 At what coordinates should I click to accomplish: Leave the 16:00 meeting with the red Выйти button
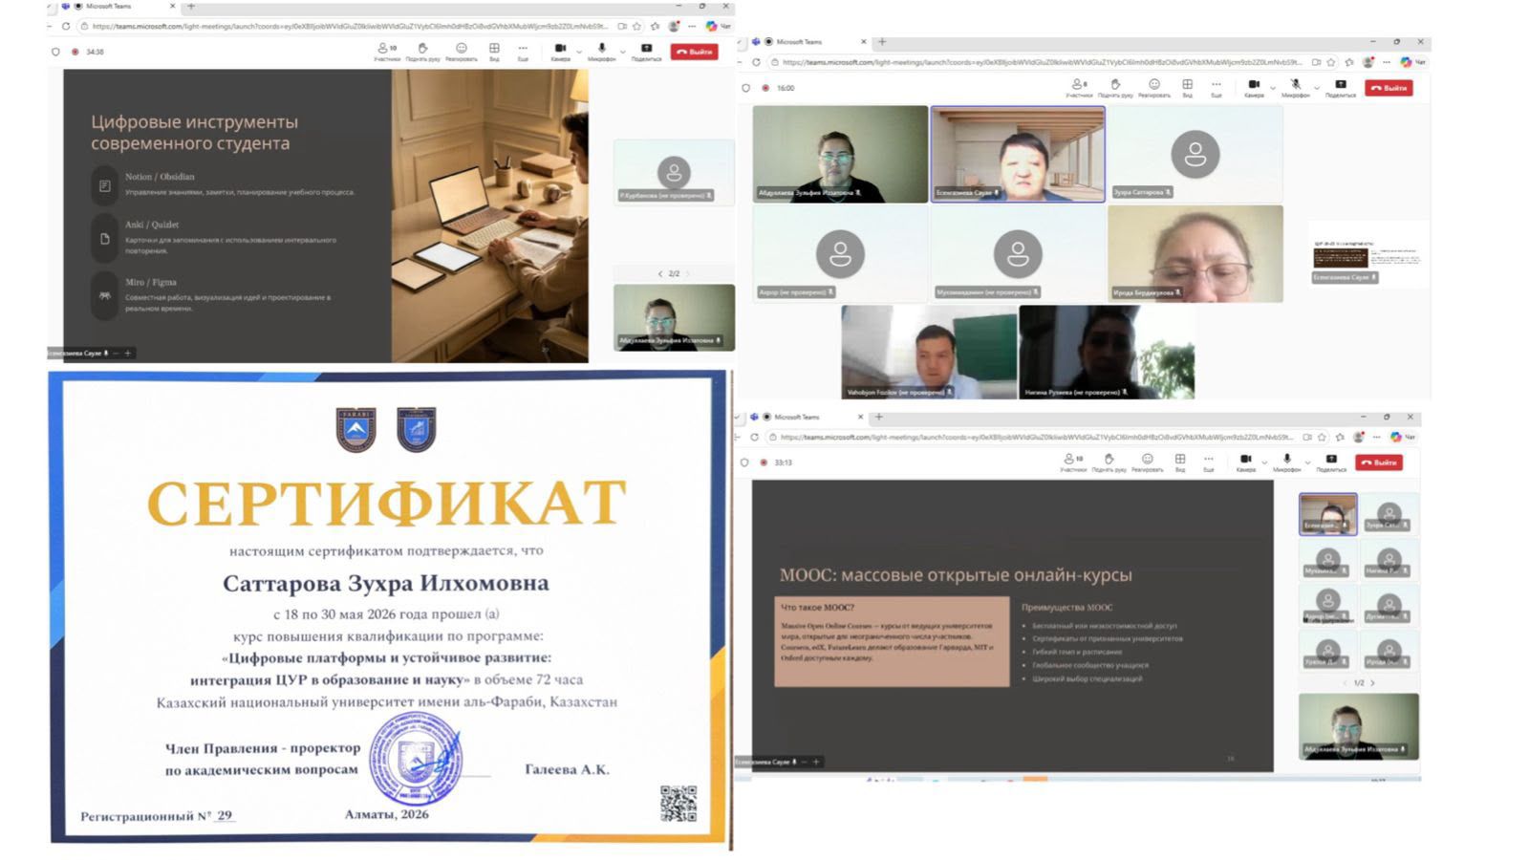pyautogui.click(x=1389, y=88)
